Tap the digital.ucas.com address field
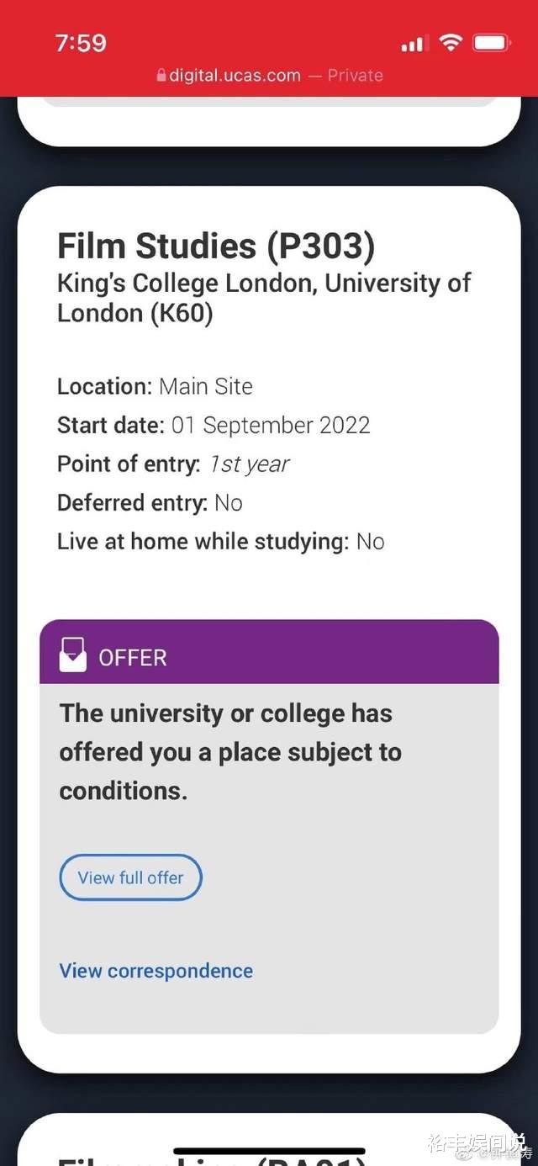The width and height of the screenshot is (538, 1166). 235,76
